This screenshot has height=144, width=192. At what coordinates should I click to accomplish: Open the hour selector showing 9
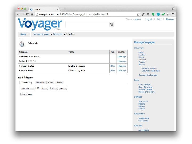(44, 88)
